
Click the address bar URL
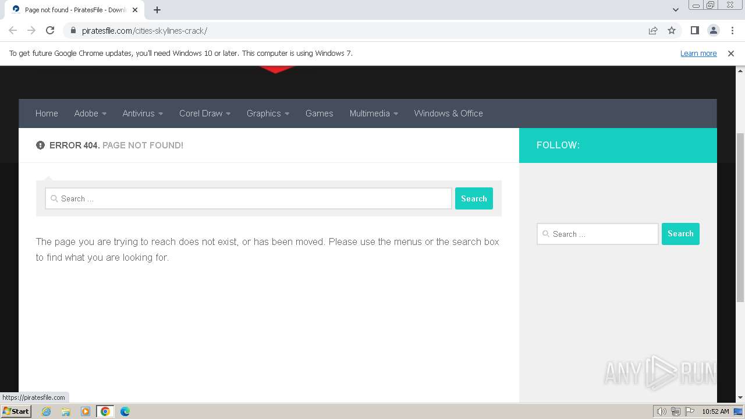tap(144, 30)
